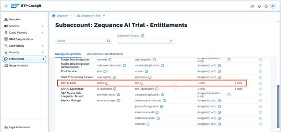The height and width of the screenshot is (132, 281).
Task: Show info for free plan of SAP AI Core
Action: [142, 83]
